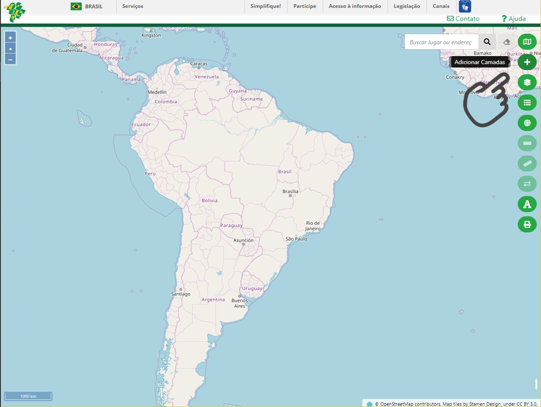Click the Contato link

463,19
